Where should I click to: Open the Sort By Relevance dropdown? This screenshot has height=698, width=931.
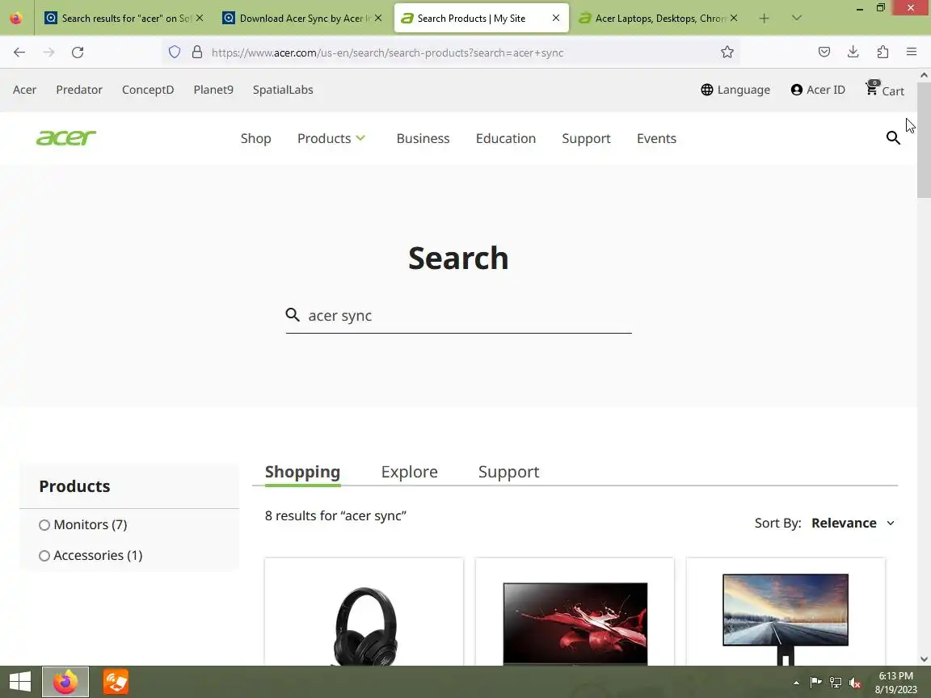click(x=853, y=523)
